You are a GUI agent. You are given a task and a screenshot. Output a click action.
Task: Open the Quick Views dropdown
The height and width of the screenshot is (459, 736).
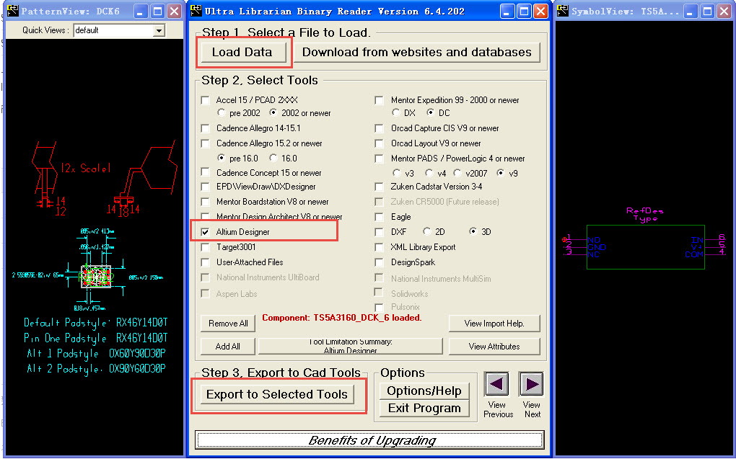(x=159, y=30)
